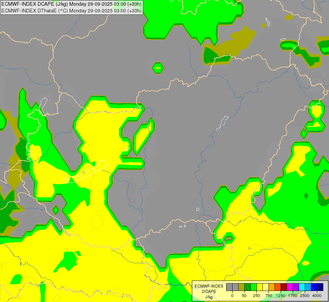
Task: Click legend tick value '1750'
Action: (x=293, y=296)
